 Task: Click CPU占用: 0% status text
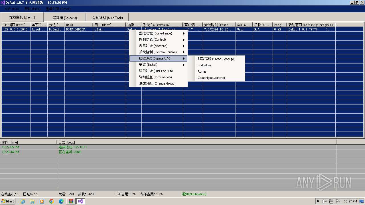[x=125, y=194]
